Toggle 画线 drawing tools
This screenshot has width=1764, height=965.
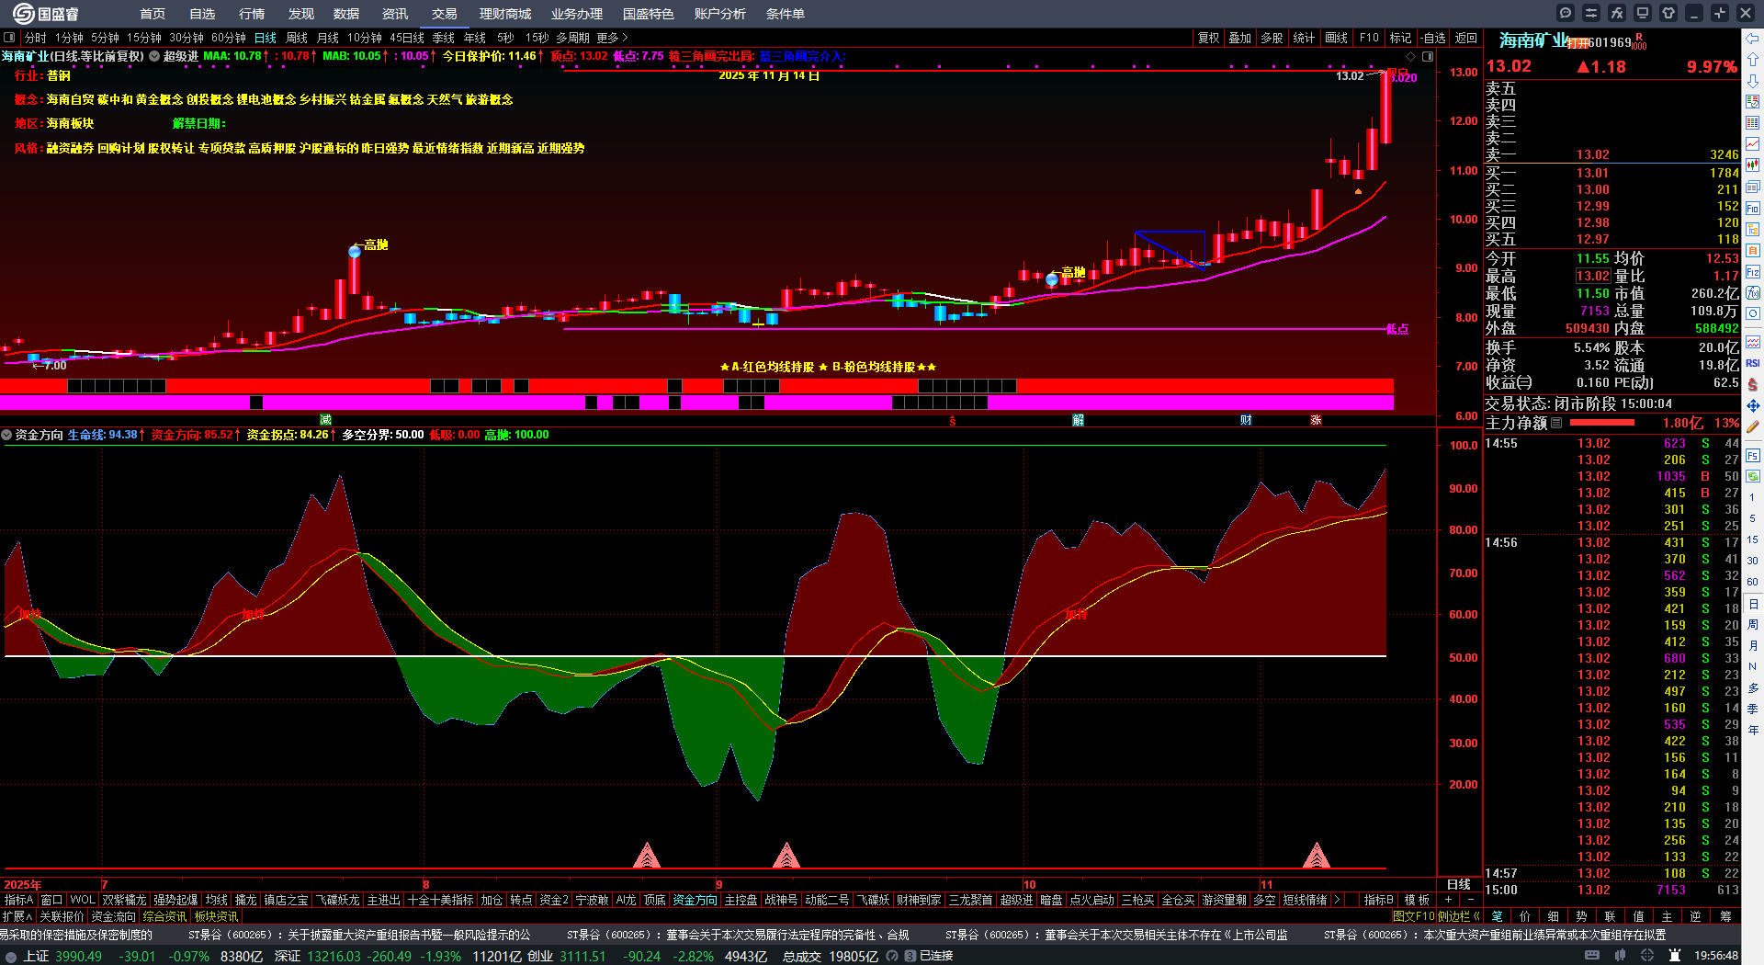[x=1336, y=38]
